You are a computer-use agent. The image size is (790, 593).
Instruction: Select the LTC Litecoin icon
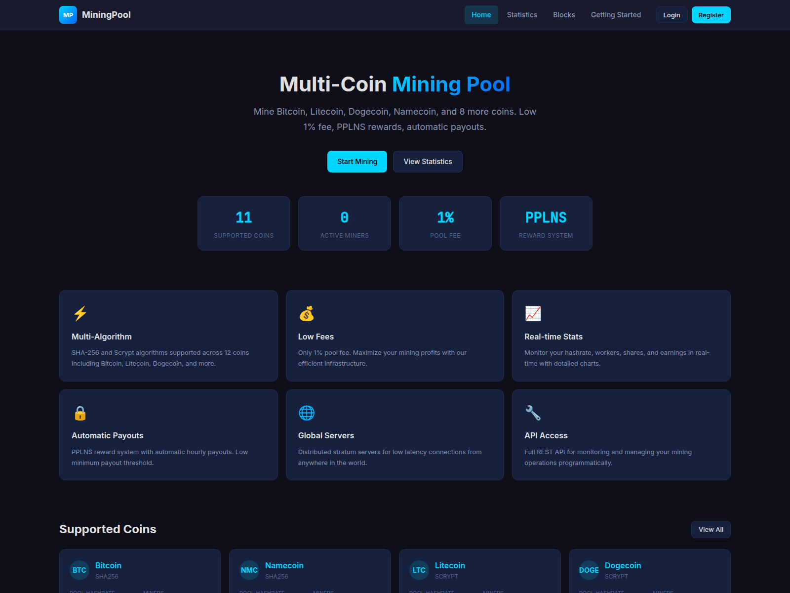(419, 570)
